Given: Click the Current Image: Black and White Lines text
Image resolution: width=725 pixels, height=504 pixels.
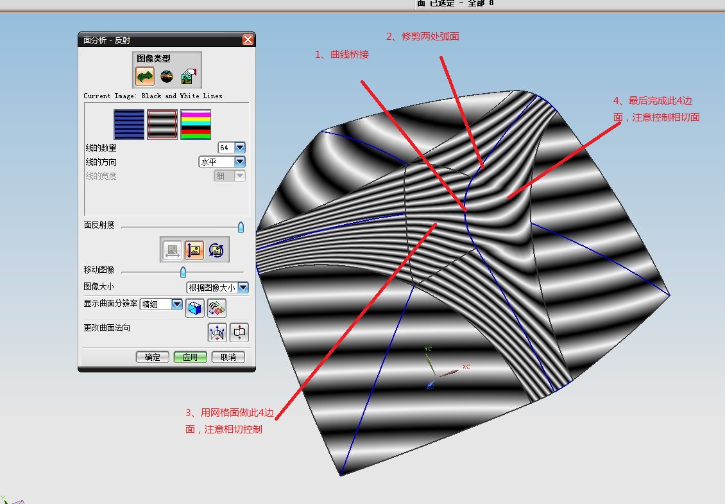Looking at the screenshot, I should point(153,96).
